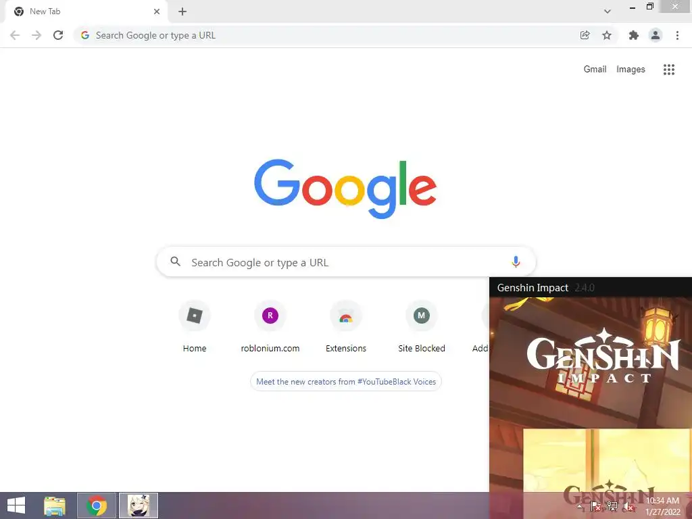Click the taskbar clock and date
This screenshot has width=692, height=519.
(x=662, y=506)
